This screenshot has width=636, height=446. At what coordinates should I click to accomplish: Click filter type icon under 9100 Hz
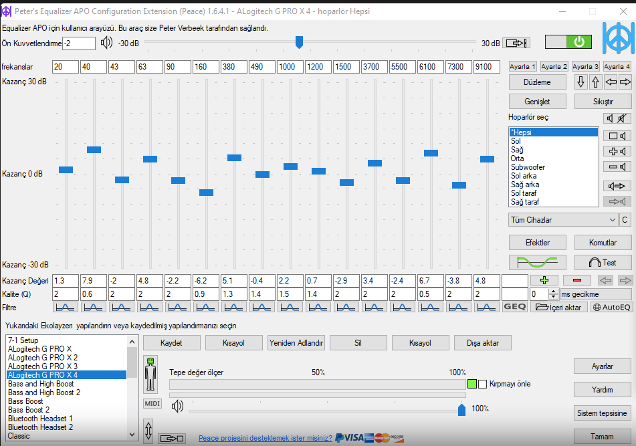click(486, 308)
